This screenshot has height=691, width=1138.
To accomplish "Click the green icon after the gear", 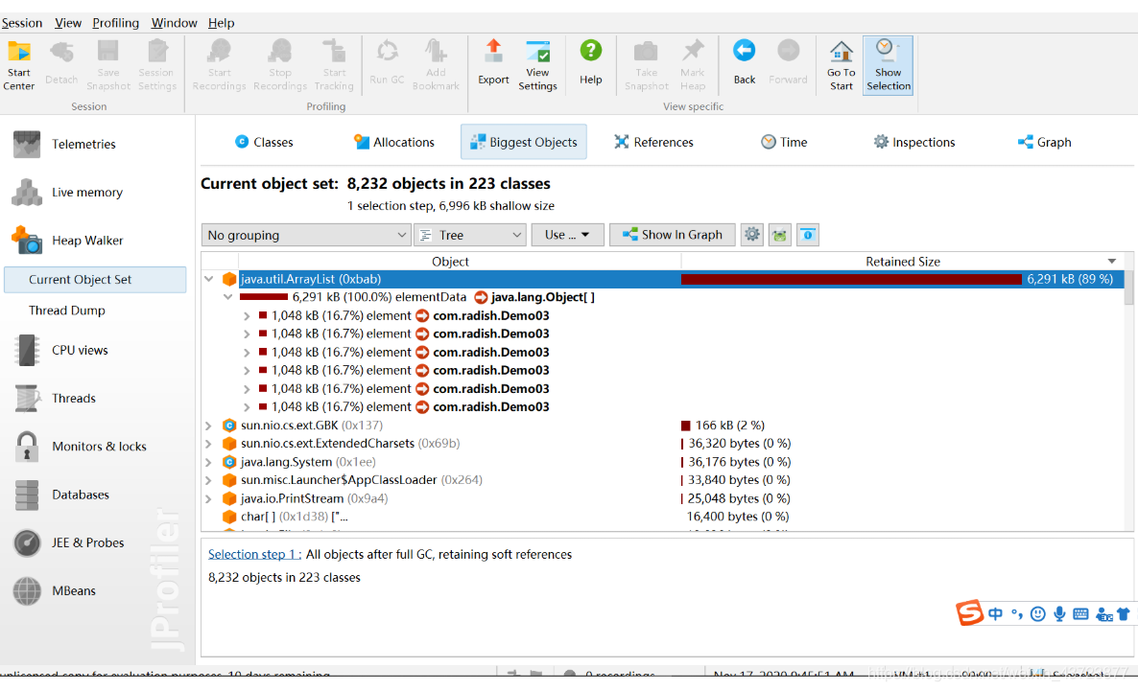I will click(x=779, y=235).
